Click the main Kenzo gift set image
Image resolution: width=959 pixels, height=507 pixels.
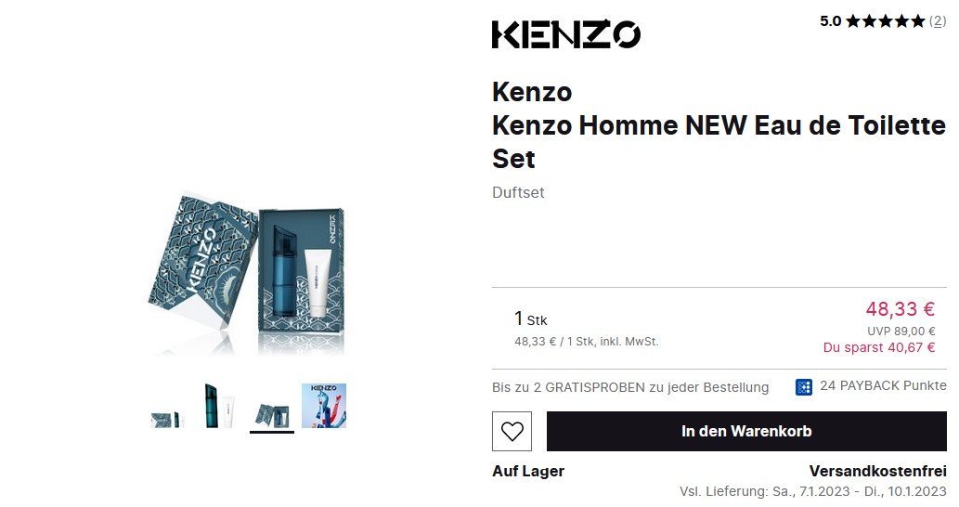[x=246, y=273]
